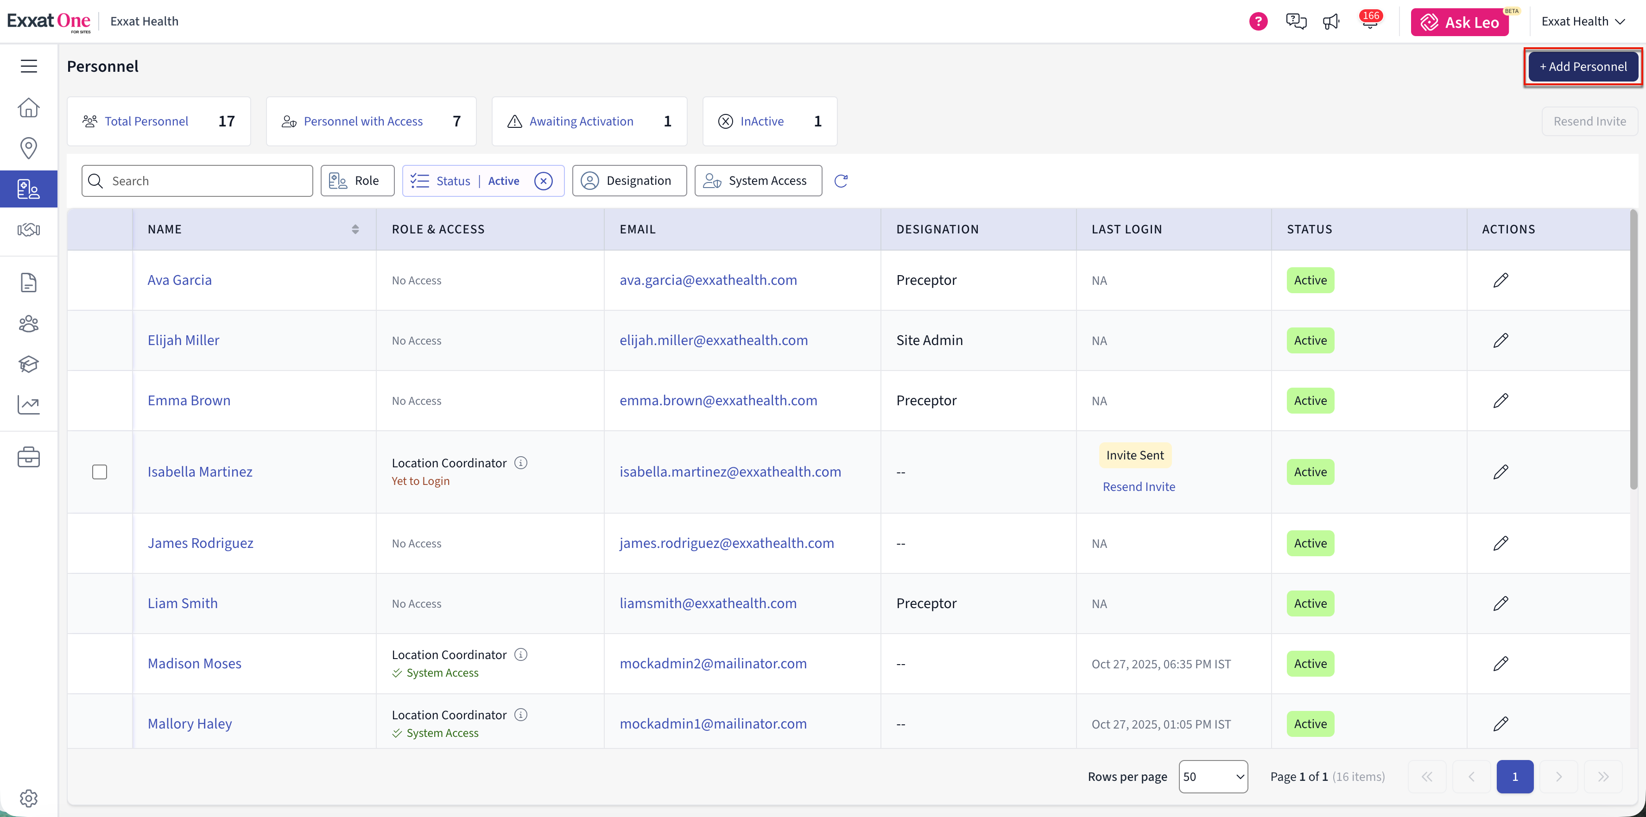The image size is (1646, 817).
Task: Click Resend Invite in Isabella Martinez's row
Action: click(x=1139, y=487)
